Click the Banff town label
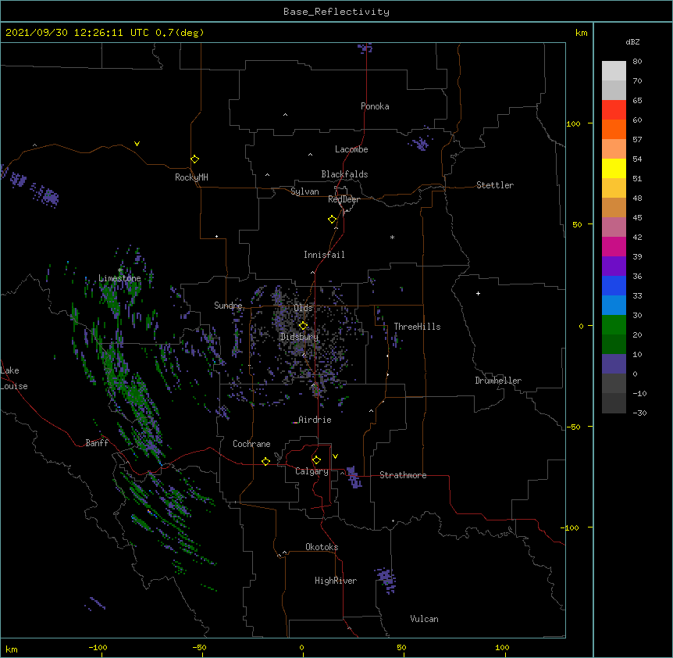 pyautogui.click(x=97, y=443)
